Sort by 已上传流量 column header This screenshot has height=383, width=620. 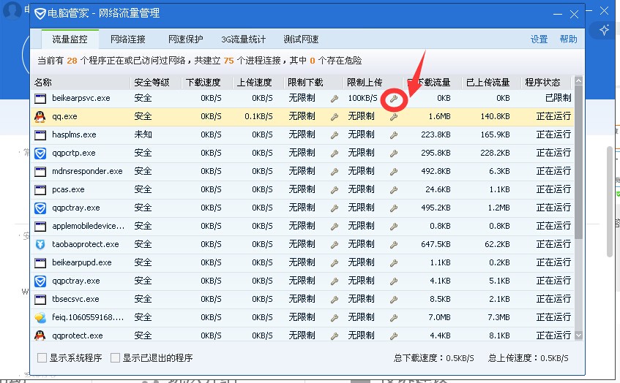point(491,82)
